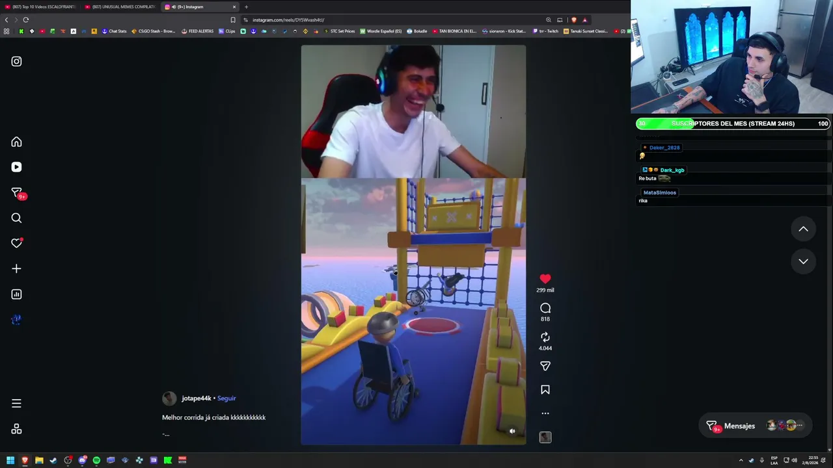Open the STC Set Prices bookmark
The width and height of the screenshot is (833, 468).
tap(339, 31)
